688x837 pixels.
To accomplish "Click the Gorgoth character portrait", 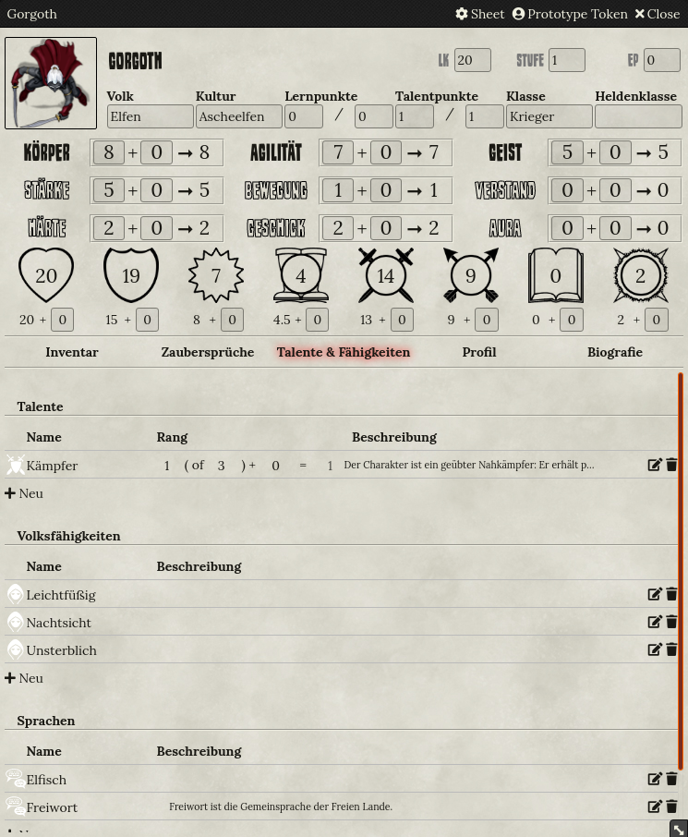I will click(51, 83).
